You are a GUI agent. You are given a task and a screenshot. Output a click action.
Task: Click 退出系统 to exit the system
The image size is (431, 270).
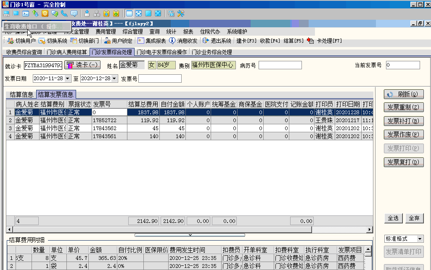[206, 41]
